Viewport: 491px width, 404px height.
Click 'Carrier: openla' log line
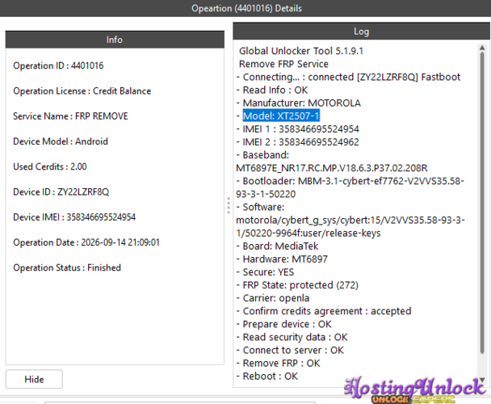pyautogui.click(x=273, y=298)
